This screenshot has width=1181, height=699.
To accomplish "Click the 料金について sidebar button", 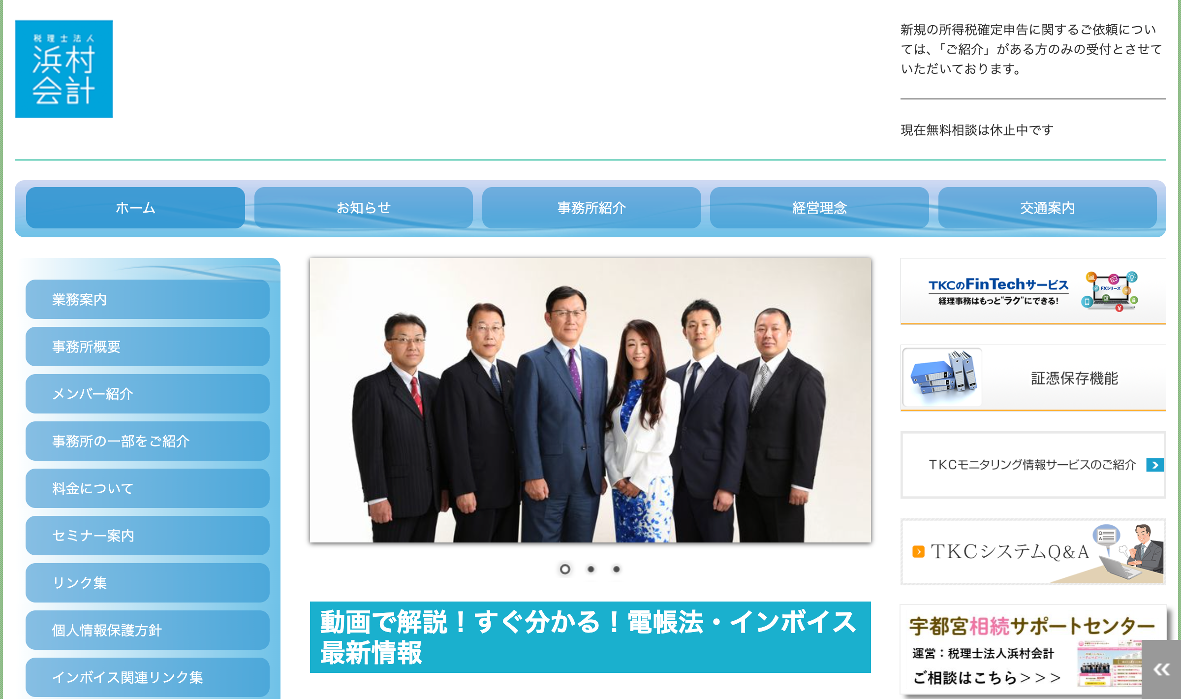I will pyautogui.click(x=147, y=488).
